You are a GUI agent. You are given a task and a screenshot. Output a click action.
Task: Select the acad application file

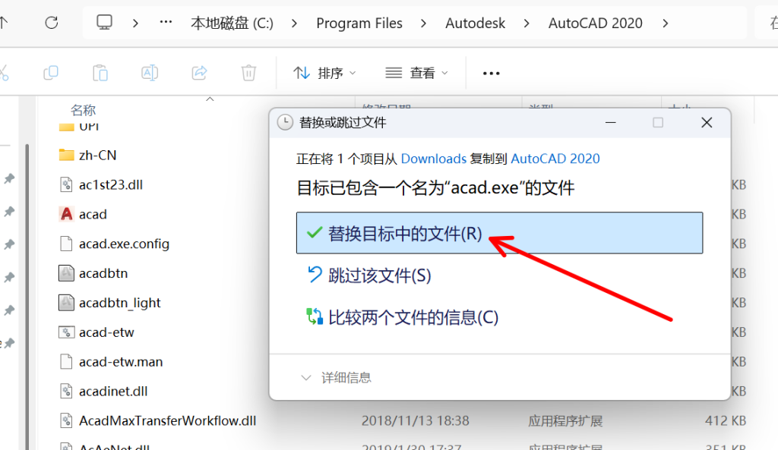click(x=93, y=215)
